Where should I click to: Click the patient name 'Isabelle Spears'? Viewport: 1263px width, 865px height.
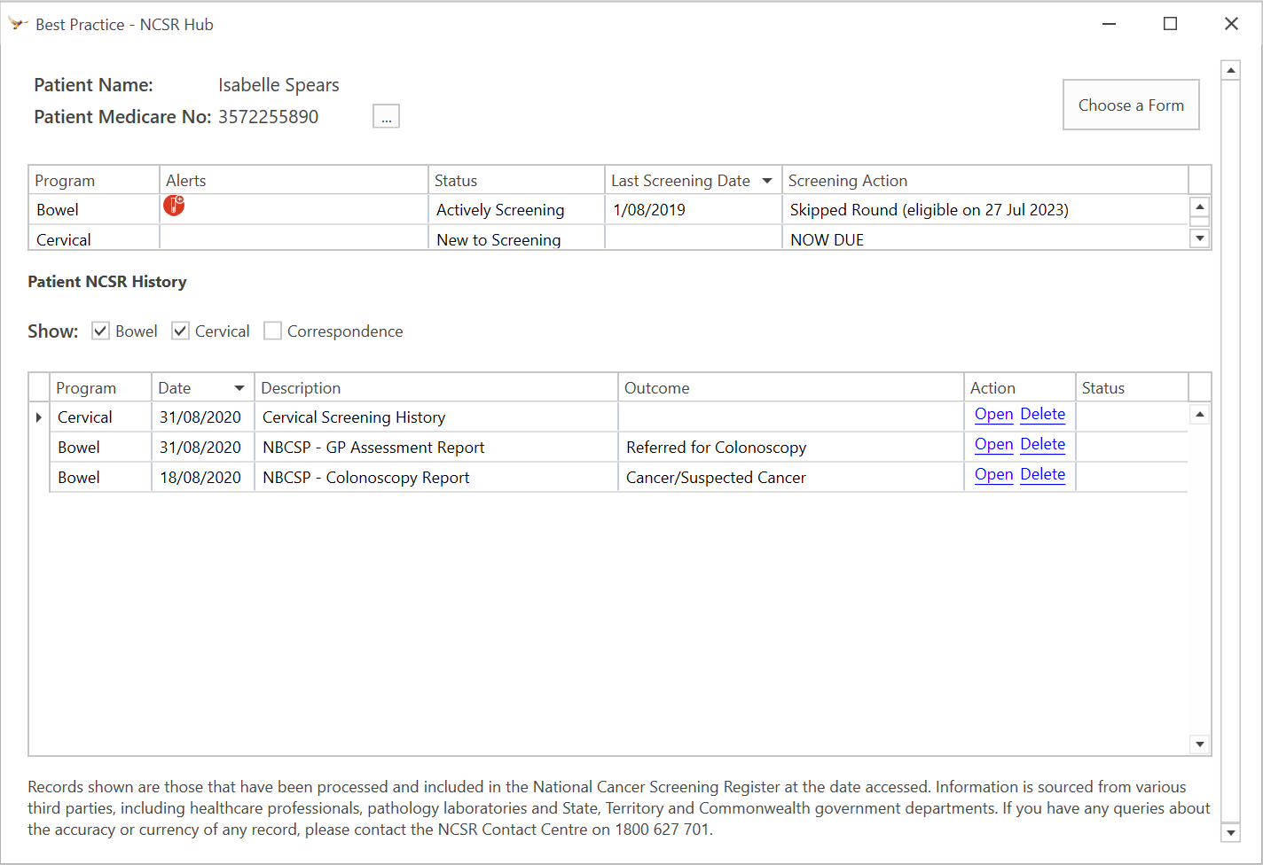point(278,85)
